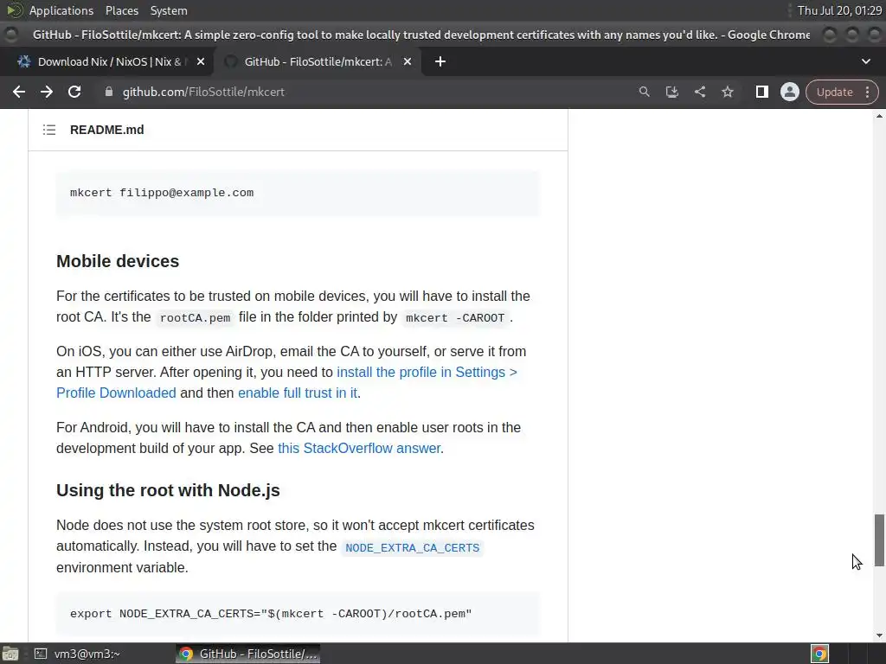Go back to the previous page
This screenshot has height=664, width=886.
pyautogui.click(x=19, y=92)
